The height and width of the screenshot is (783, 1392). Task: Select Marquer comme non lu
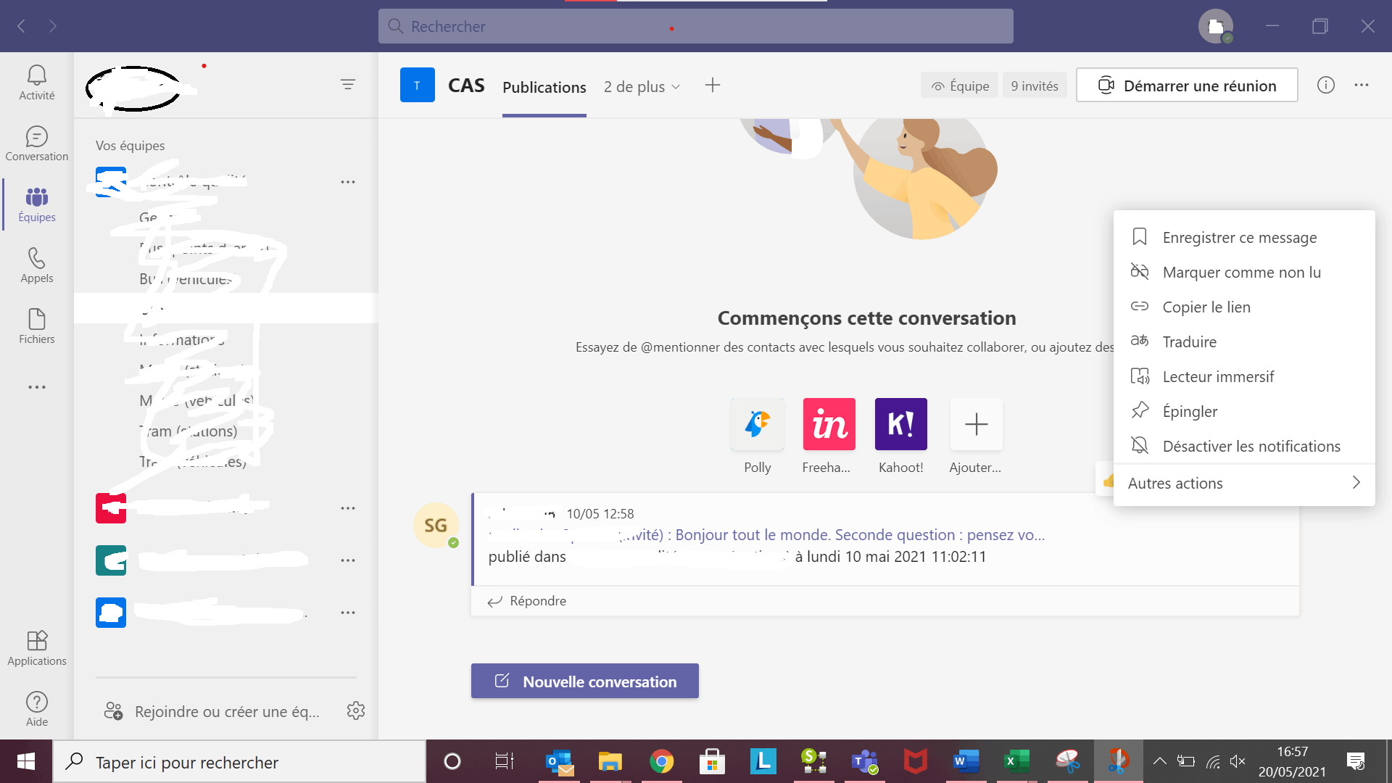coord(1241,272)
